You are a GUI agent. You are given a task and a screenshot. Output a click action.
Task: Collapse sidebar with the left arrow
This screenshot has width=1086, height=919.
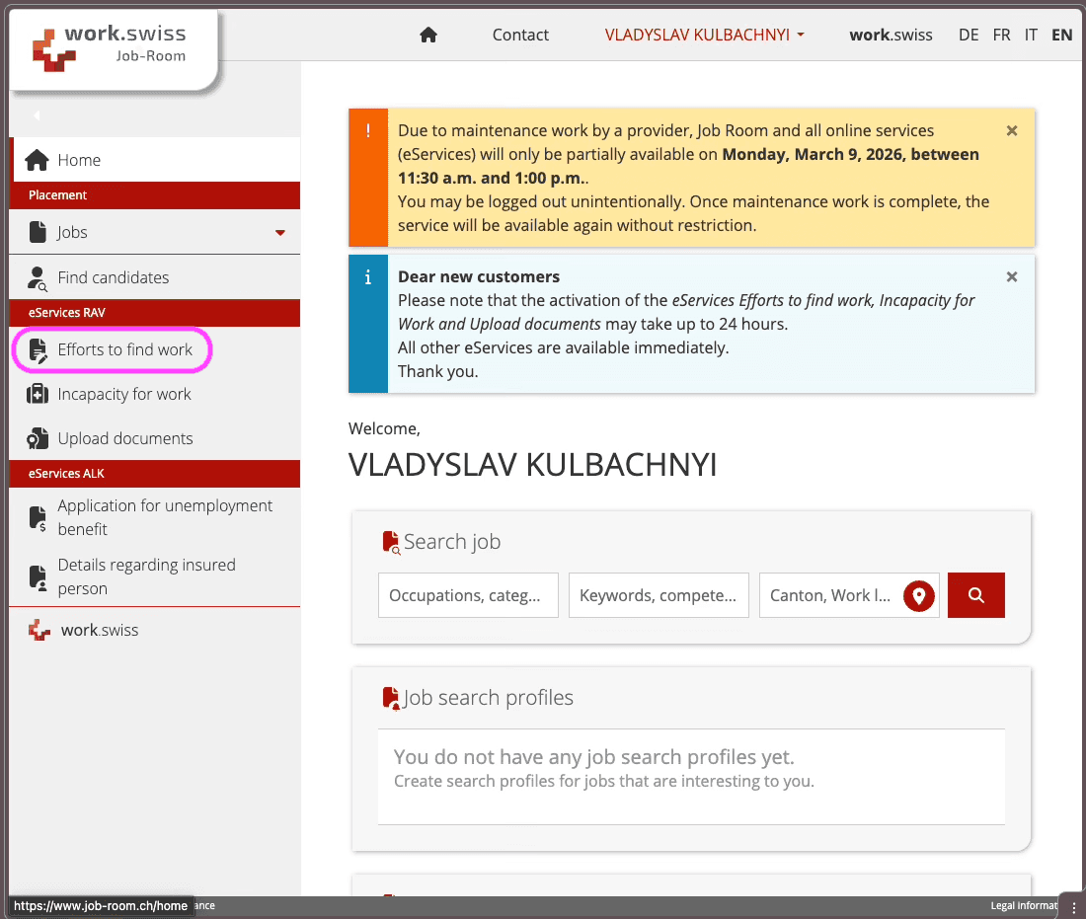point(37,115)
